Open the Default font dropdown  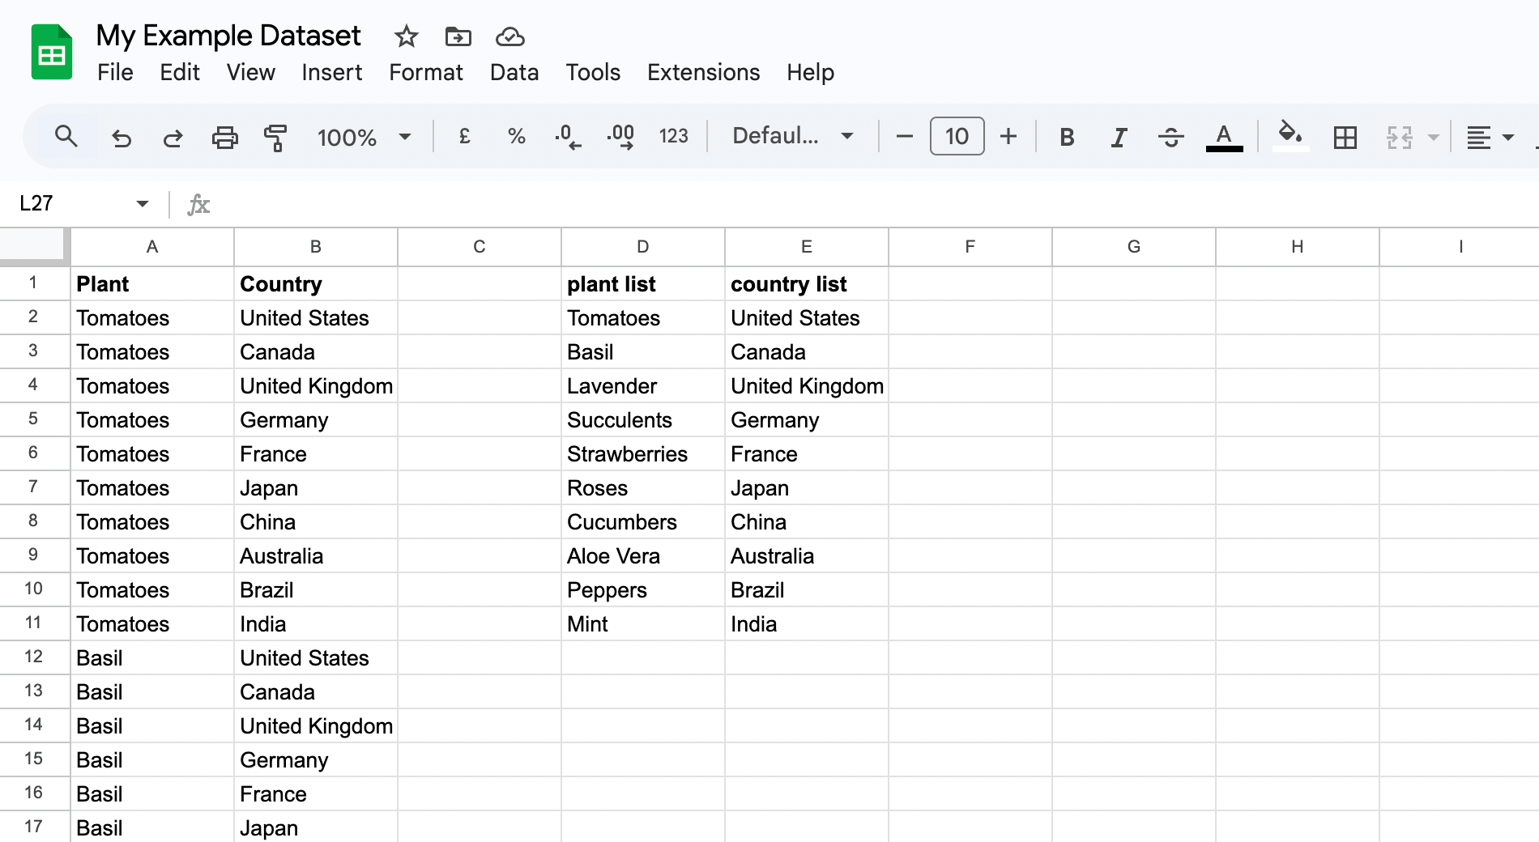[x=792, y=136]
